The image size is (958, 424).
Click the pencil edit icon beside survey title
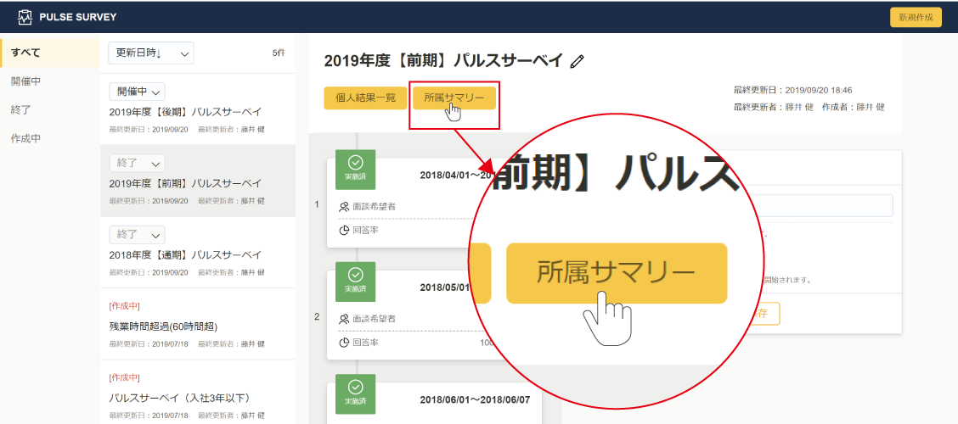[x=578, y=60]
